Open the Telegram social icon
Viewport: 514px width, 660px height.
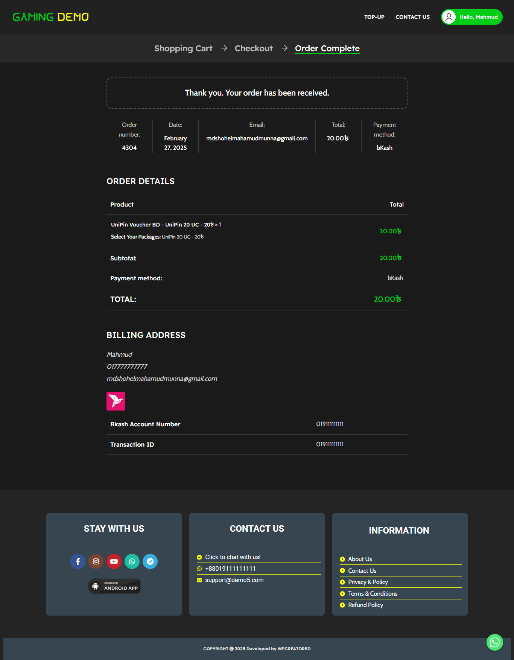(150, 561)
